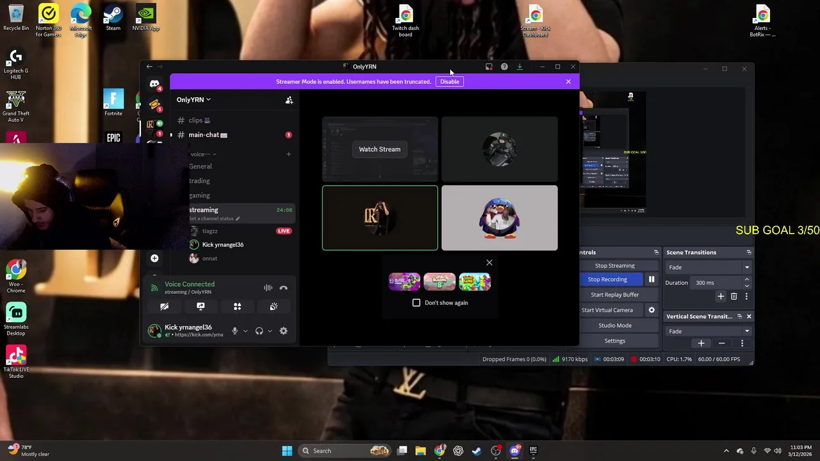Viewport: 820px width, 461px height.
Task: Close the activities suggestion popup
Action: [489, 263]
